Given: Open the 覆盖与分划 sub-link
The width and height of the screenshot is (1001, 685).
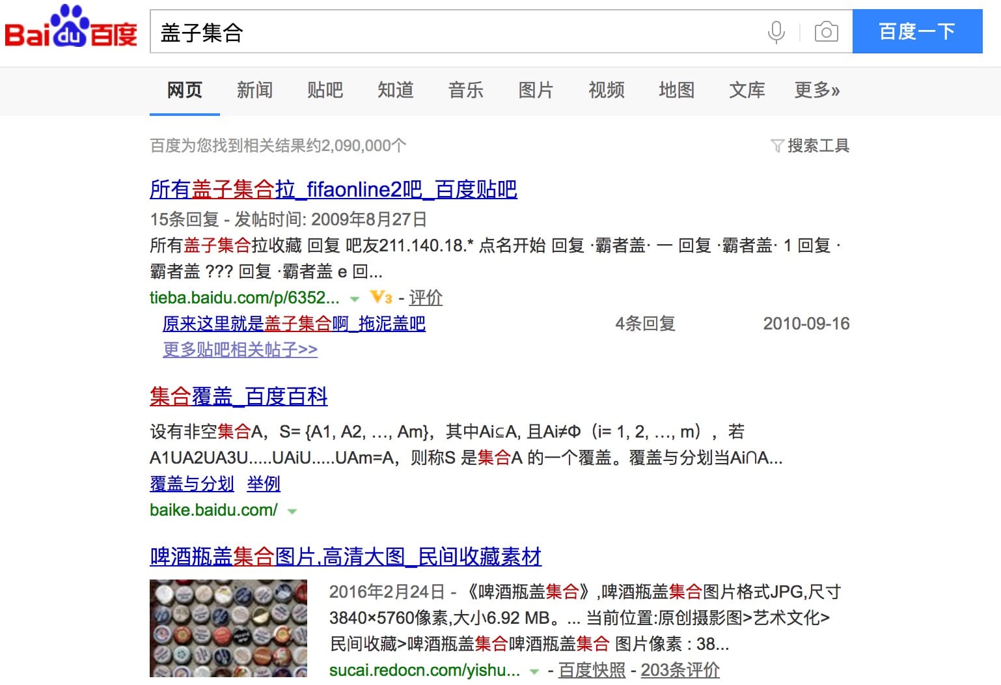Looking at the screenshot, I should (x=192, y=484).
